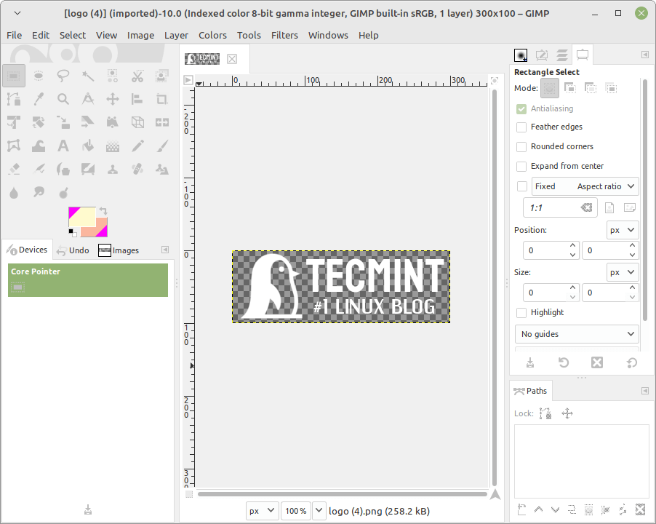The width and height of the screenshot is (656, 524).
Task: Open the Undo history tab
Action: tap(79, 250)
